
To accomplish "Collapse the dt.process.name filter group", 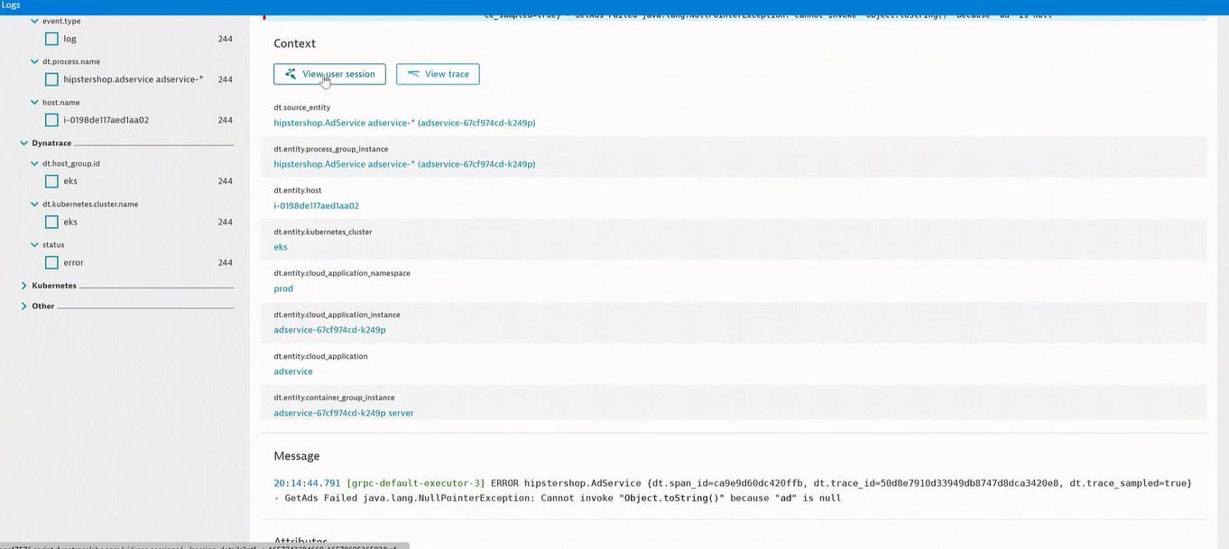I will pyautogui.click(x=35, y=61).
